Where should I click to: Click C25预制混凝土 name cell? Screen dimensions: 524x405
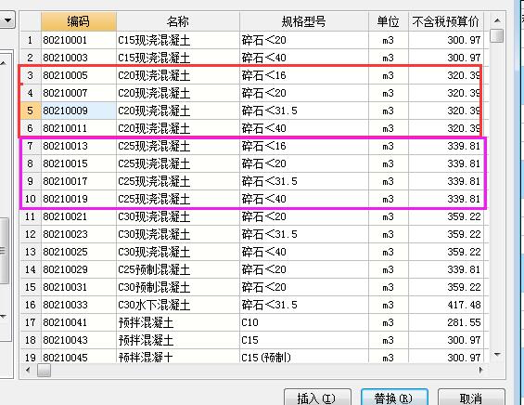[178, 269]
